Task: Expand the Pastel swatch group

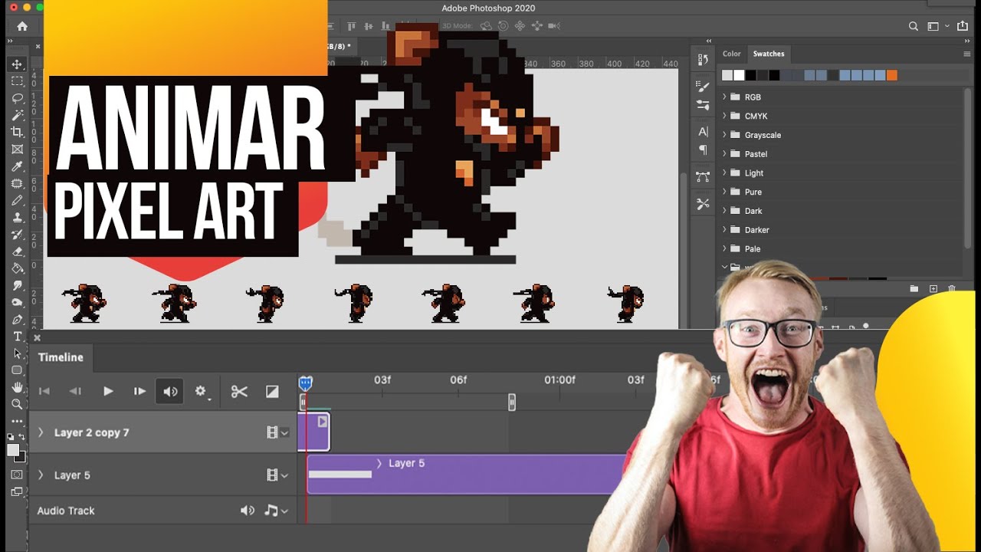Action: tap(724, 154)
